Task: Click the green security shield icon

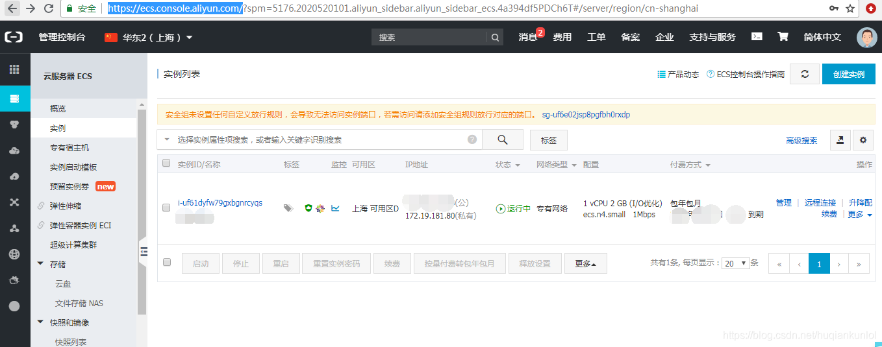Action: click(309, 208)
